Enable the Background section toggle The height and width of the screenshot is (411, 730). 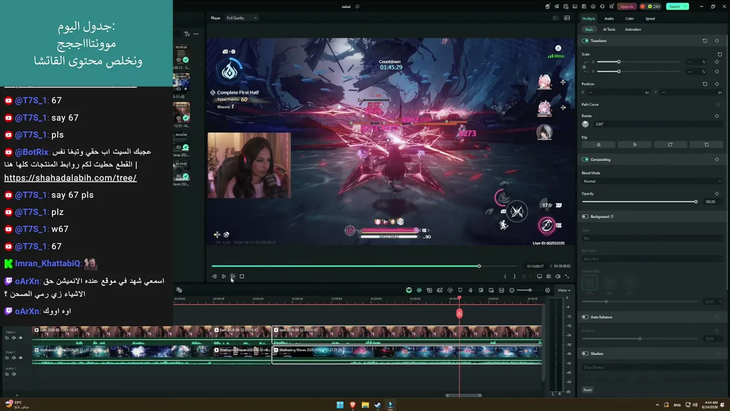[585, 216]
